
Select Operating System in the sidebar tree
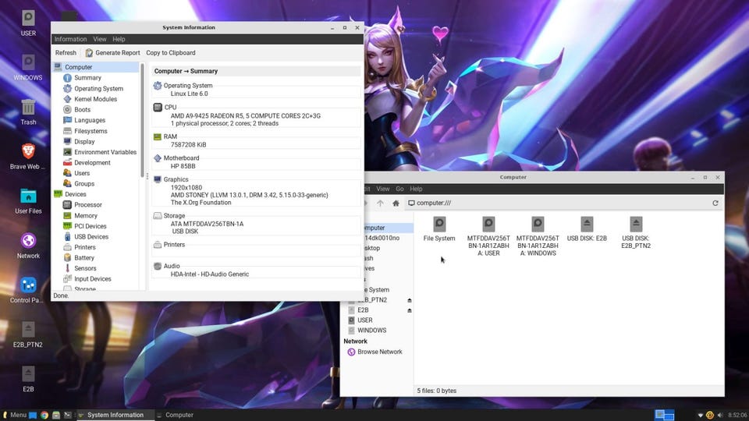point(98,88)
